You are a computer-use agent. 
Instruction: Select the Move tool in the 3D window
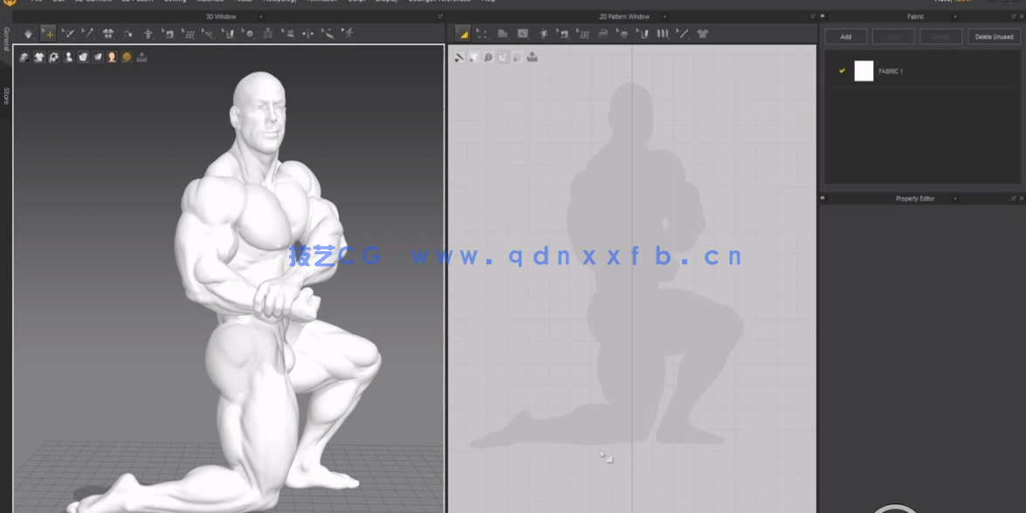(x=48, y=33)
